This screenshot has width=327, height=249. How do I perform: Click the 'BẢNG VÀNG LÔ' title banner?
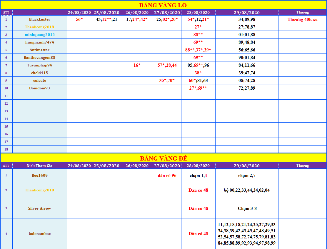pos(163,5)
